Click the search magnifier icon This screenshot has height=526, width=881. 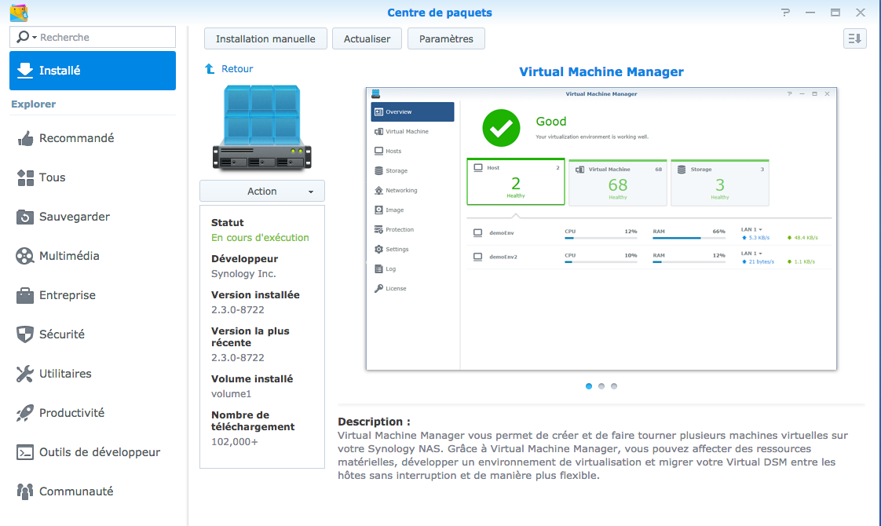(x=23, y=37)
